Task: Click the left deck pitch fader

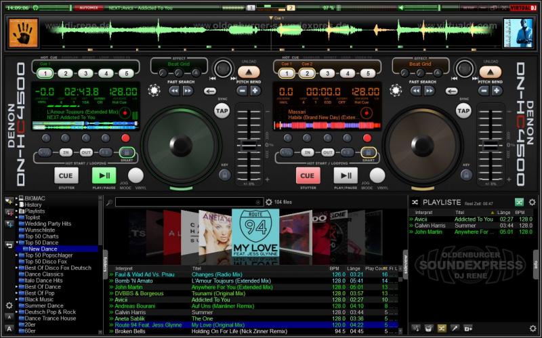Action: coord(249,145)
